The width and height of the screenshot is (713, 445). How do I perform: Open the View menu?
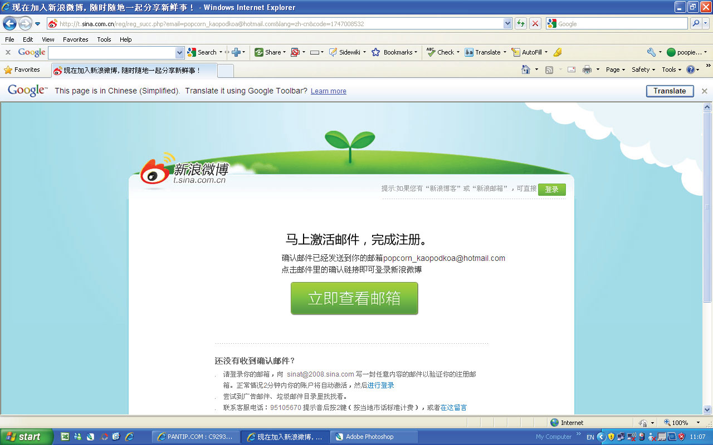click(x=48, y=39)
